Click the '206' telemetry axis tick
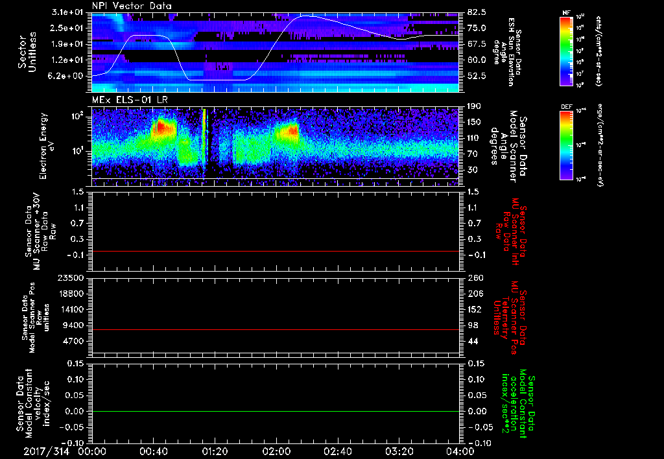Screen dimensions: 664x459 coord(474,294)
